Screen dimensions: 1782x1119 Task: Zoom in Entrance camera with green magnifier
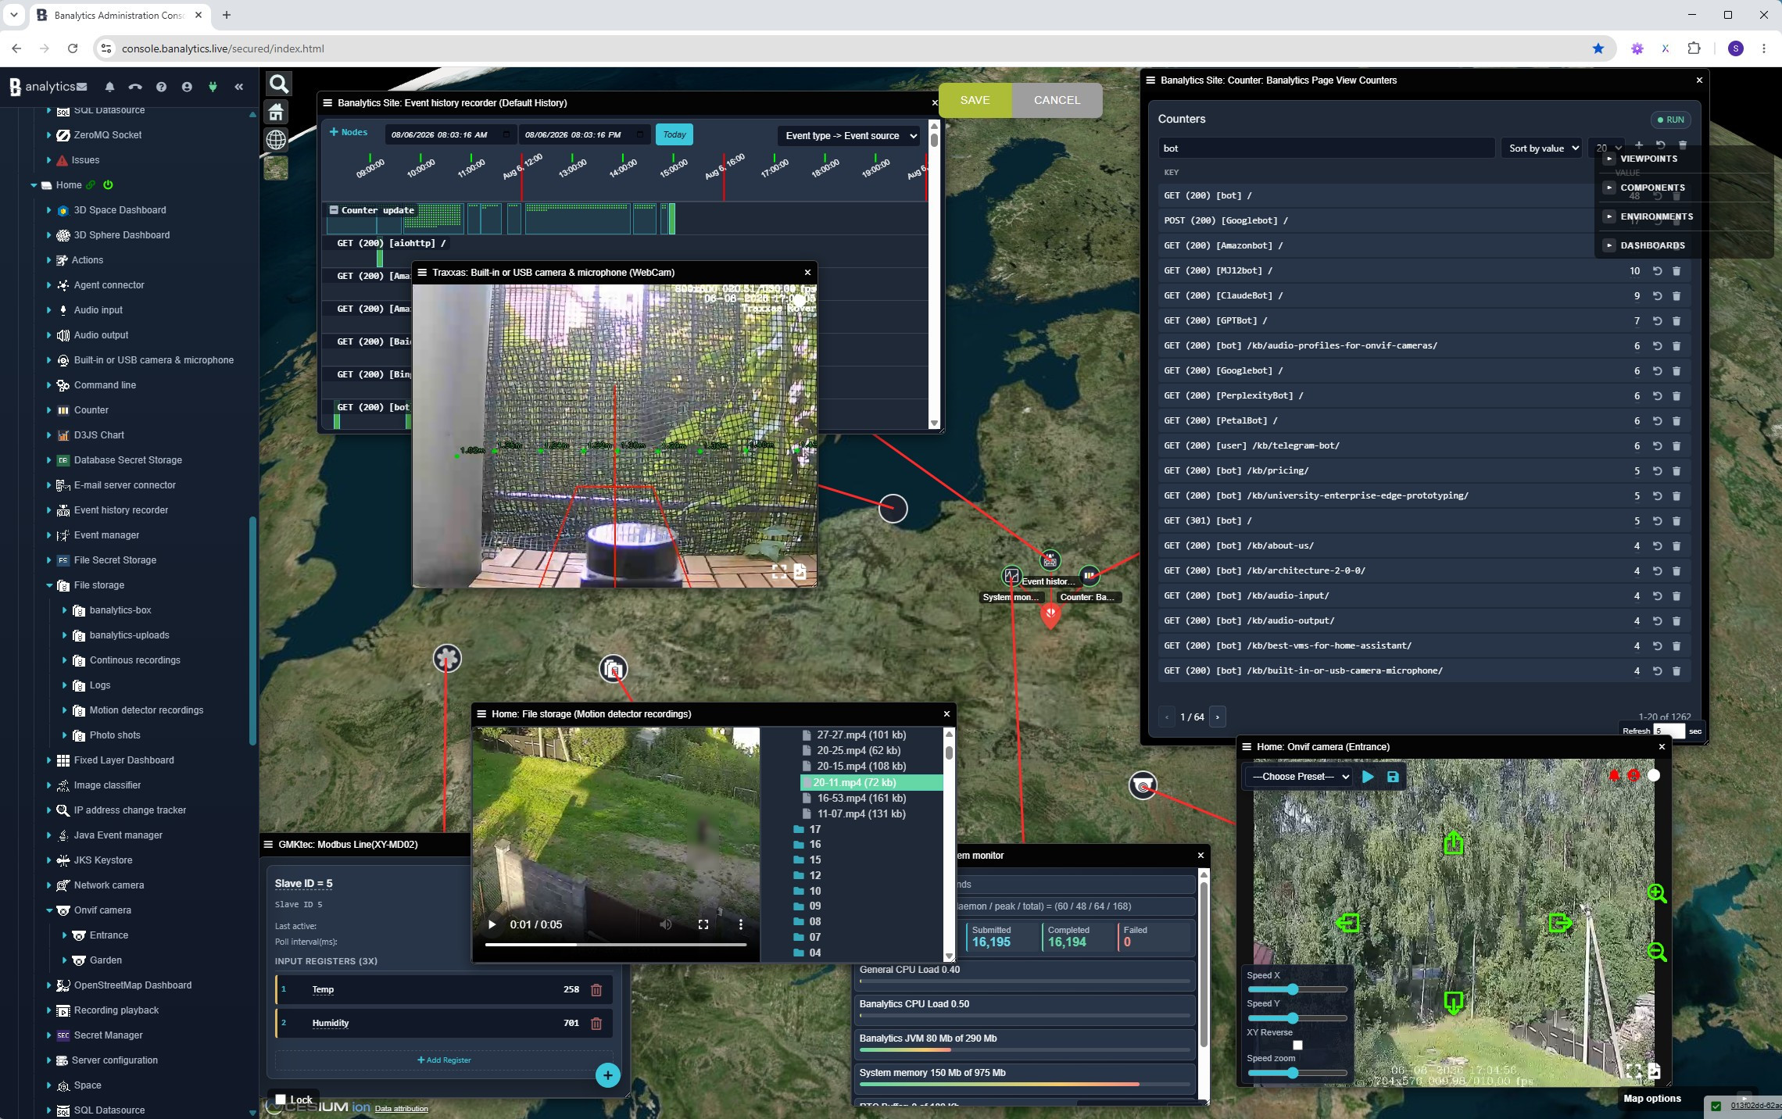1657,893
